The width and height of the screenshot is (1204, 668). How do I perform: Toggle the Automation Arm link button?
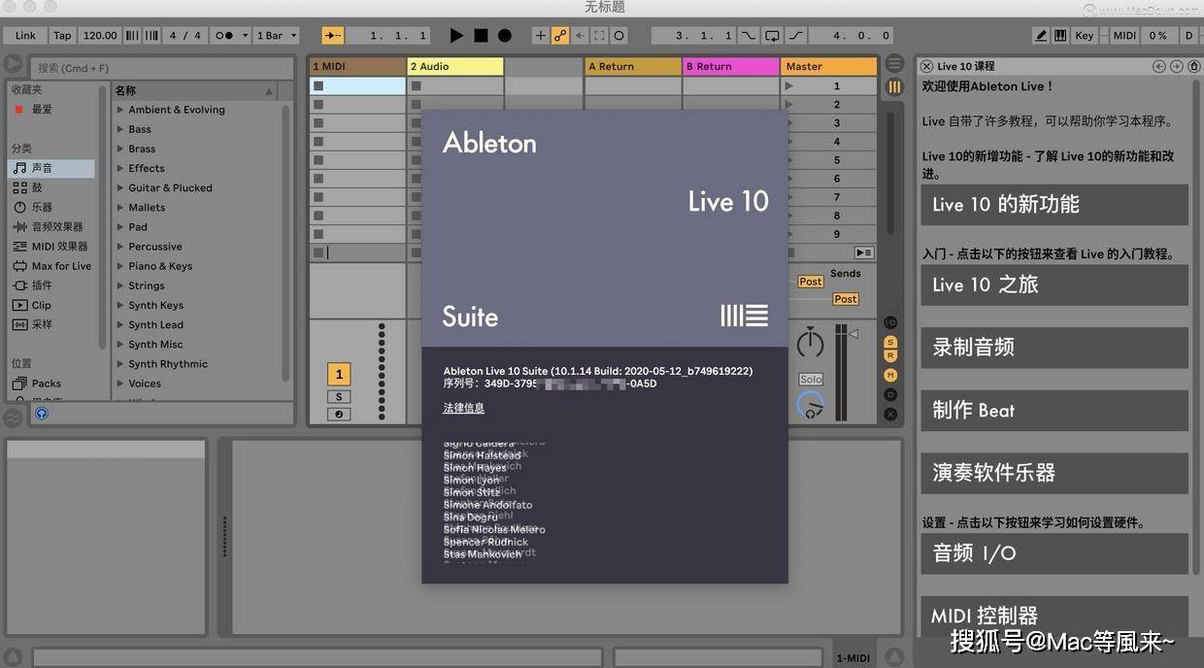click(x=560, y=35)
